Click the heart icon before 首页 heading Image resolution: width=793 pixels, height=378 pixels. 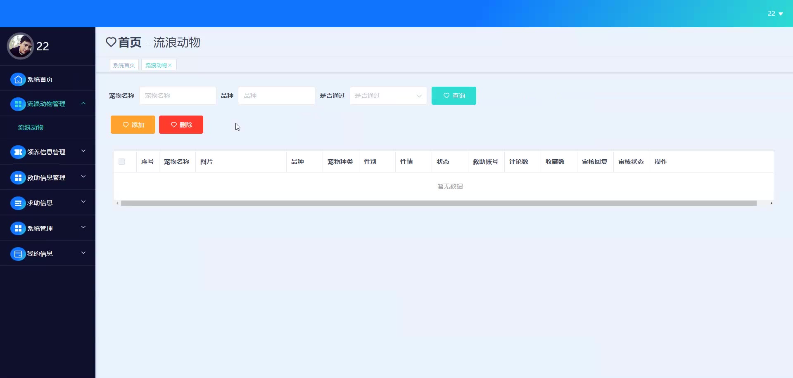pyautogui.click(x=111, y=42)
